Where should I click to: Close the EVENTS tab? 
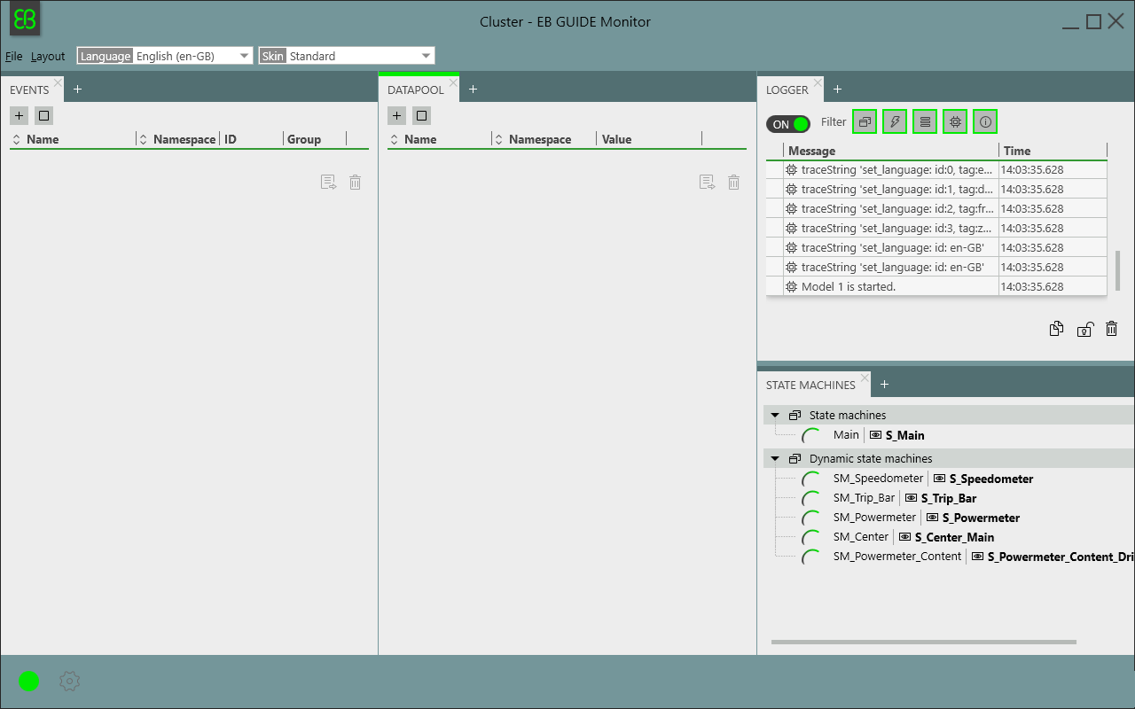coord(58,83)
